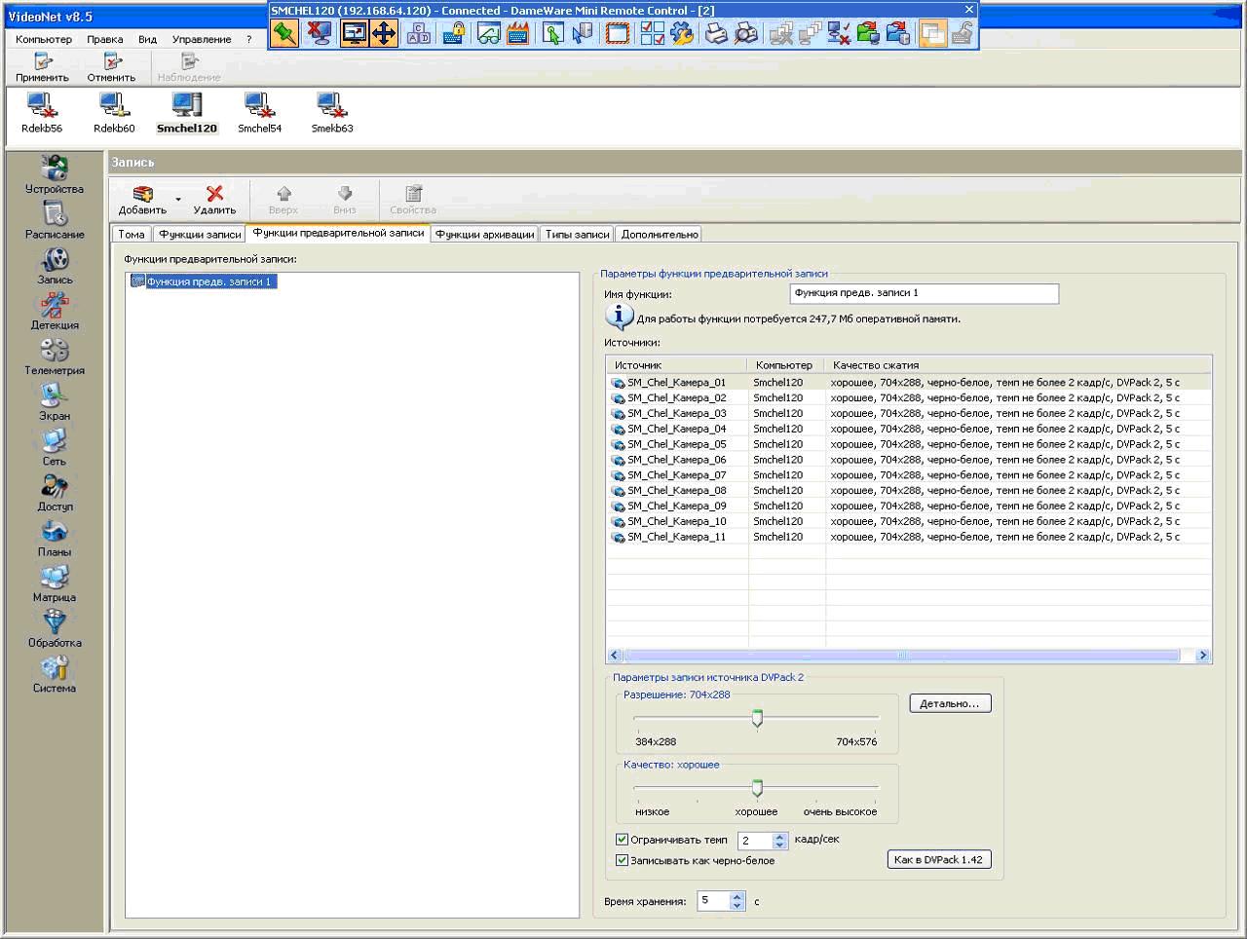
Task: Toggle Записывать как черно-белое checkbox
Action: pos(622,860)
